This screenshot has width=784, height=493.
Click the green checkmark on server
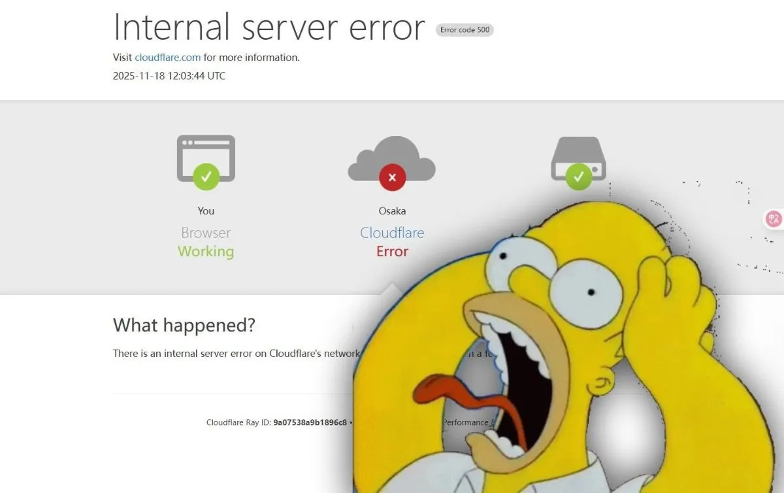578,177
